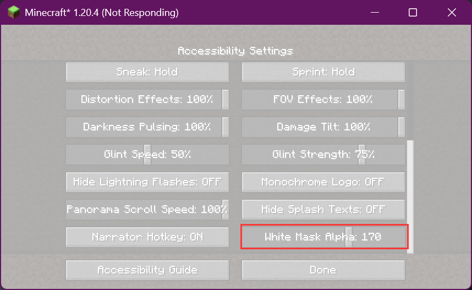The width and height of the screenshot is (472, 290).
Task: Click the Glint Speed slider
Action: 147,155
